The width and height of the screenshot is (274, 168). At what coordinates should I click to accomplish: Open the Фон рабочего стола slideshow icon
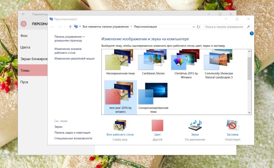tap(120, 125)
